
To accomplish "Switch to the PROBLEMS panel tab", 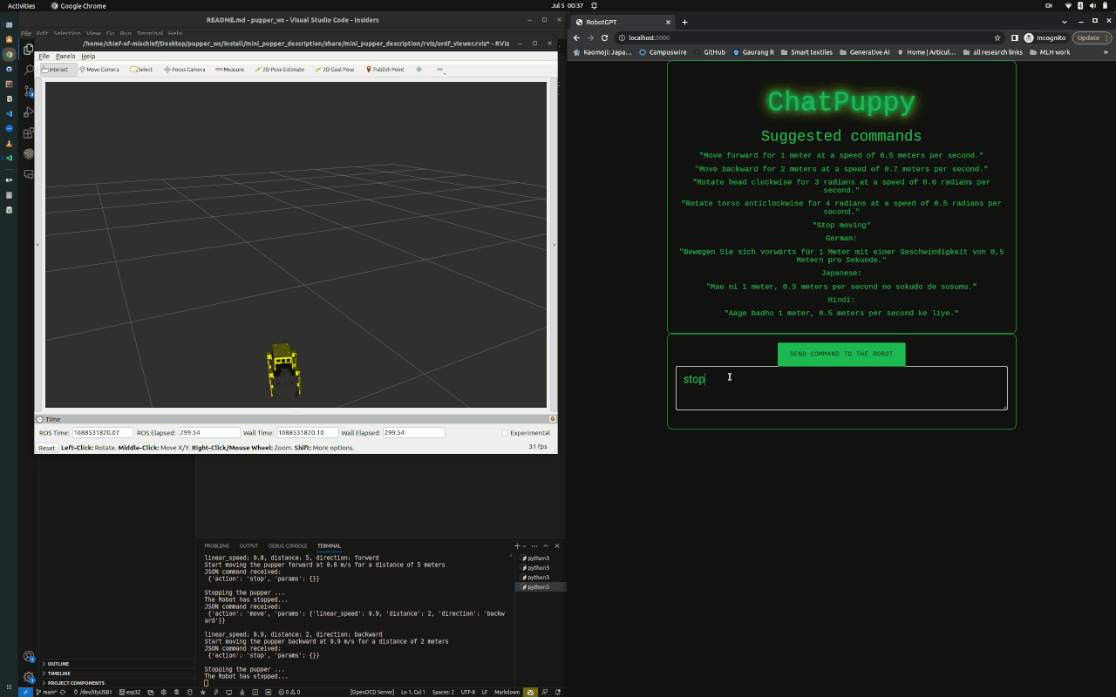I will point(217,545).
